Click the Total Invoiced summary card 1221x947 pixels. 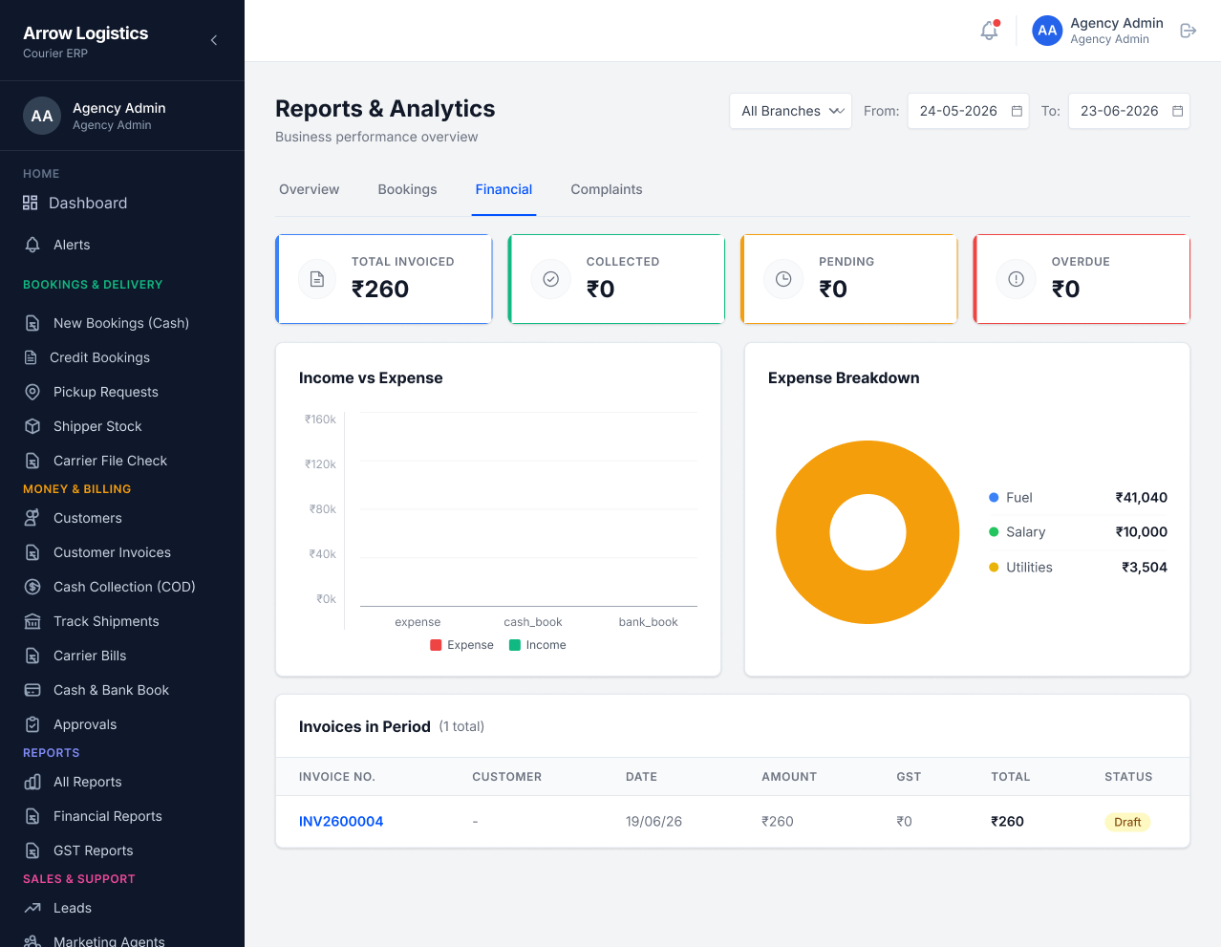(384, 279)
